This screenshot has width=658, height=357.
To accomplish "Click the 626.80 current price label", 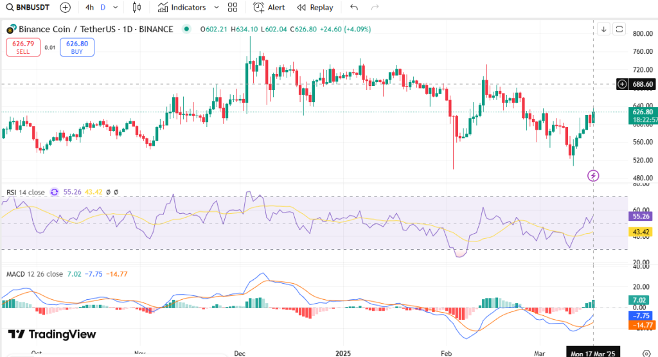I will 643,112.
